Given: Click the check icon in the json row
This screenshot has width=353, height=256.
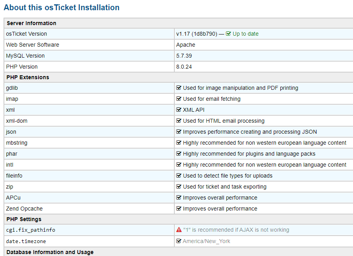Looking at the screenshot, I should pos(179,132).
